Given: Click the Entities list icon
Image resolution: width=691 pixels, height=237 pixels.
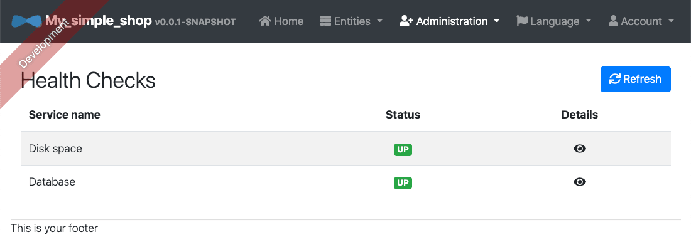Looking at the screenshot, I should (325, 21).
